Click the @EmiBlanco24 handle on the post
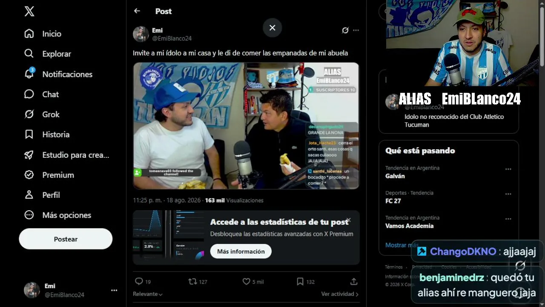Screen dimensions: 545x307 (x=172, y=38)
